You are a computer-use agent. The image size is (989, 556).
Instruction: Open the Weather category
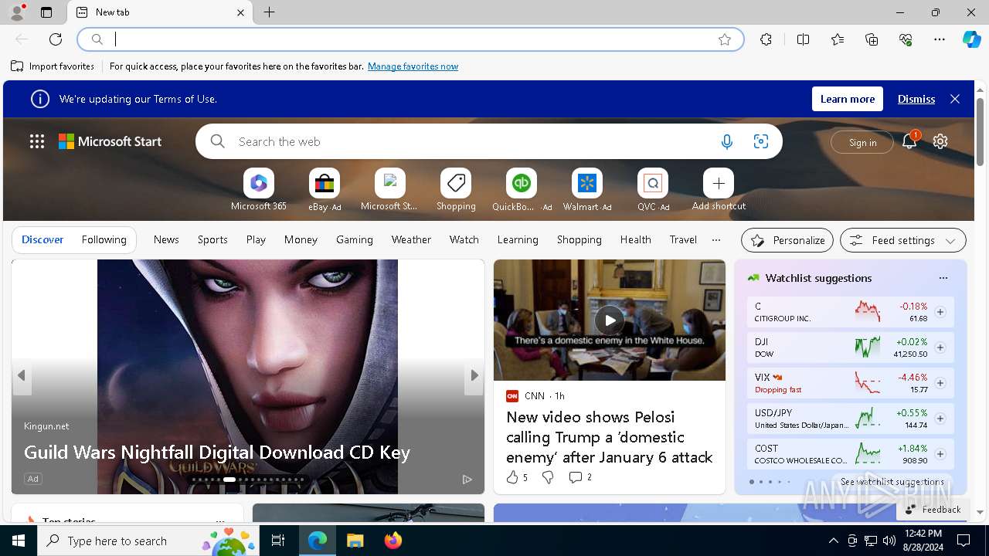pos(411,239)
